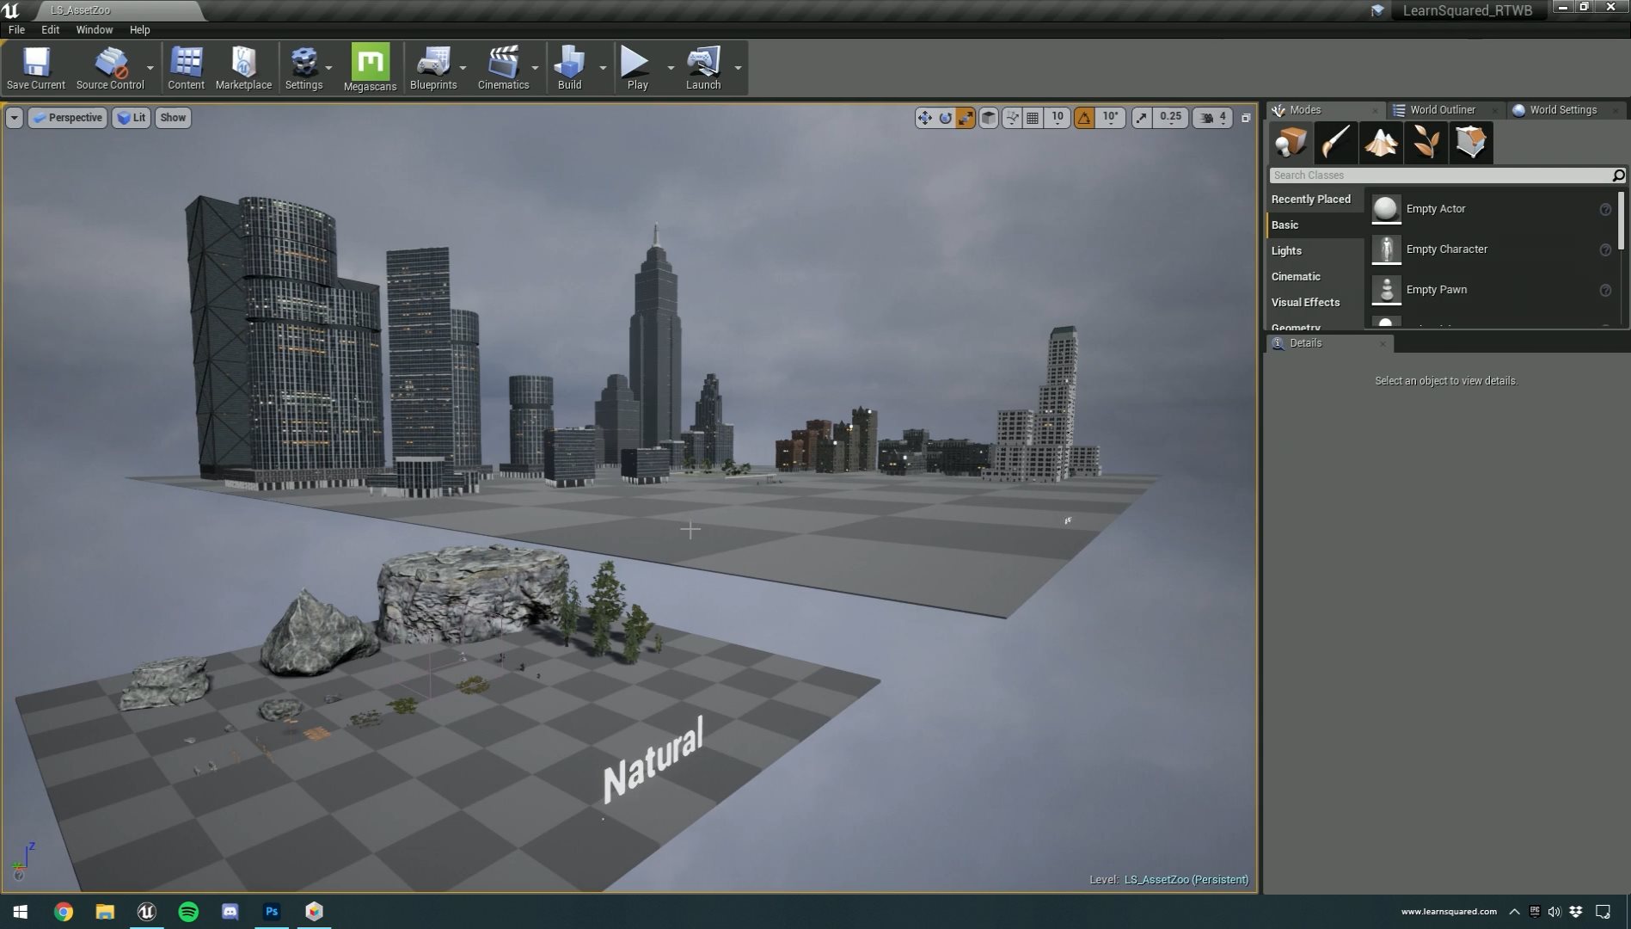Open camera speed 4 dropdown
The height and width of the screenshot is (929, 1631).
(1213, 118)
